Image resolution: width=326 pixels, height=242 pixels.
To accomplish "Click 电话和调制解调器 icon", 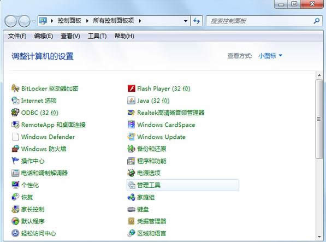I will pos(15,173).
